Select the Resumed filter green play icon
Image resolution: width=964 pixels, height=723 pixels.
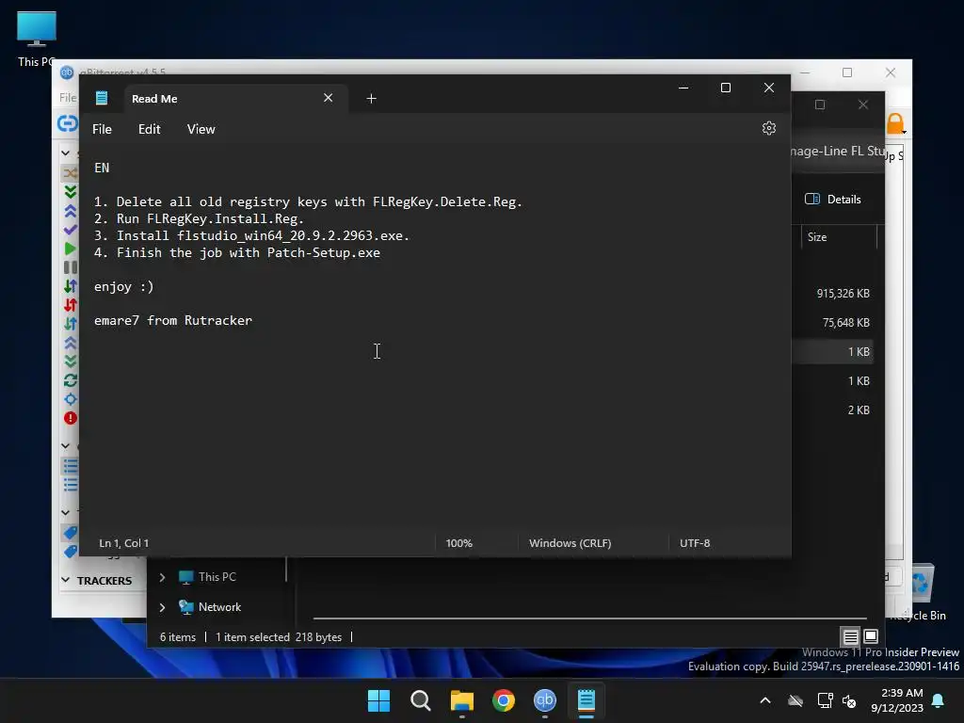(x=70, y=249)
